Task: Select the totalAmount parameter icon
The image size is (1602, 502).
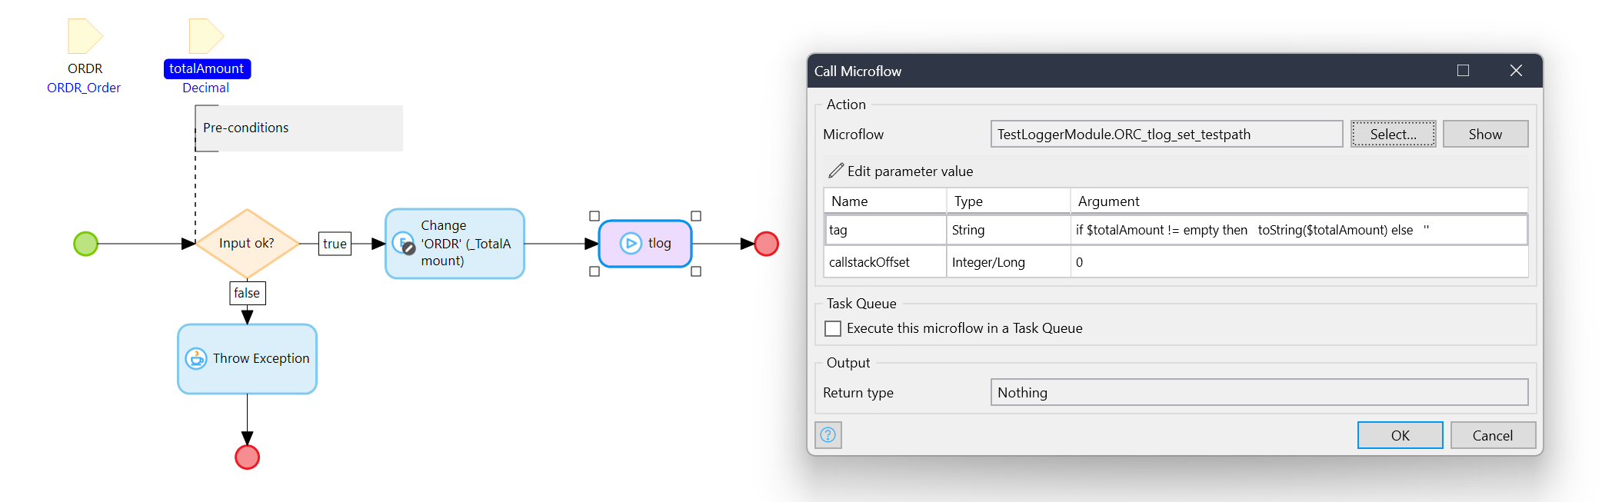Action: point(205,36)
